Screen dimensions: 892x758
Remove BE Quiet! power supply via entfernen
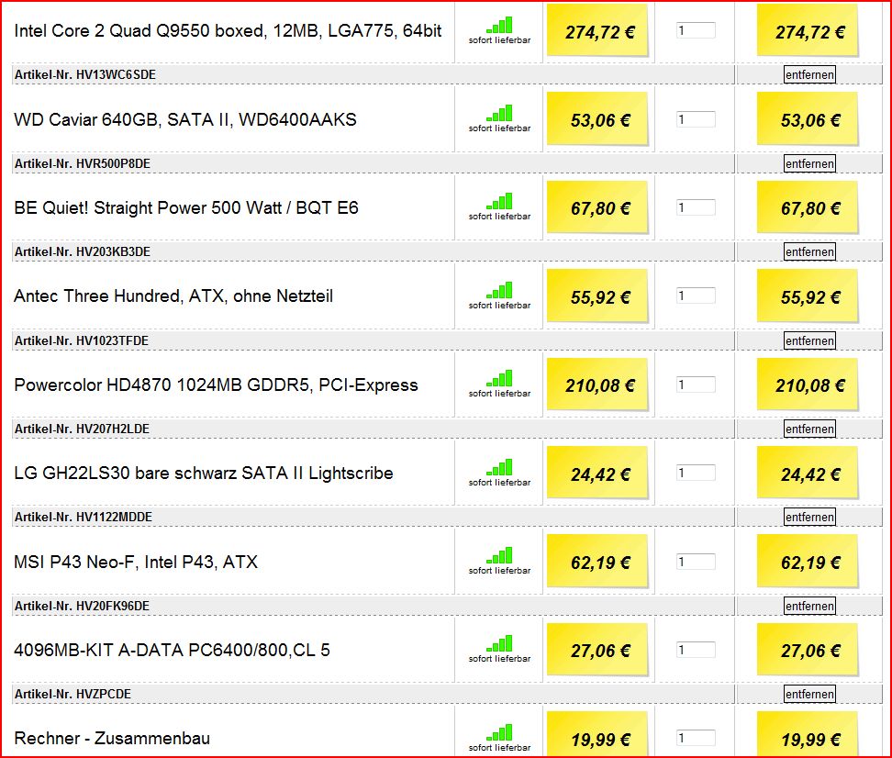pos(809,251)
